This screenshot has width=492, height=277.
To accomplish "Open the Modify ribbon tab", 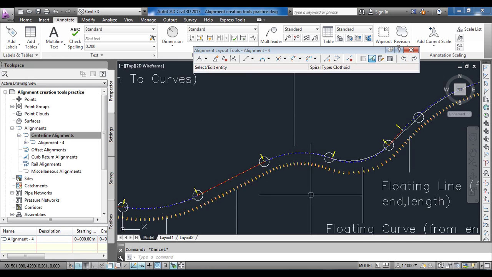I will [x=88, y=20].
